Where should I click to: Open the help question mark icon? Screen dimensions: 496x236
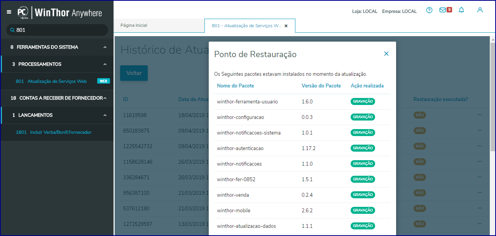429,10
